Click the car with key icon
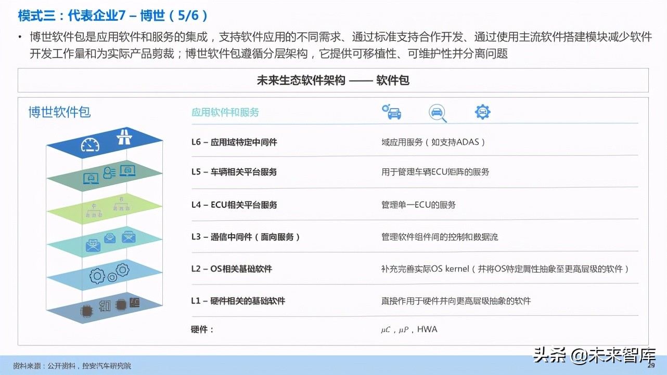This screenshot has width=667, height=375. tap(392, 112)
